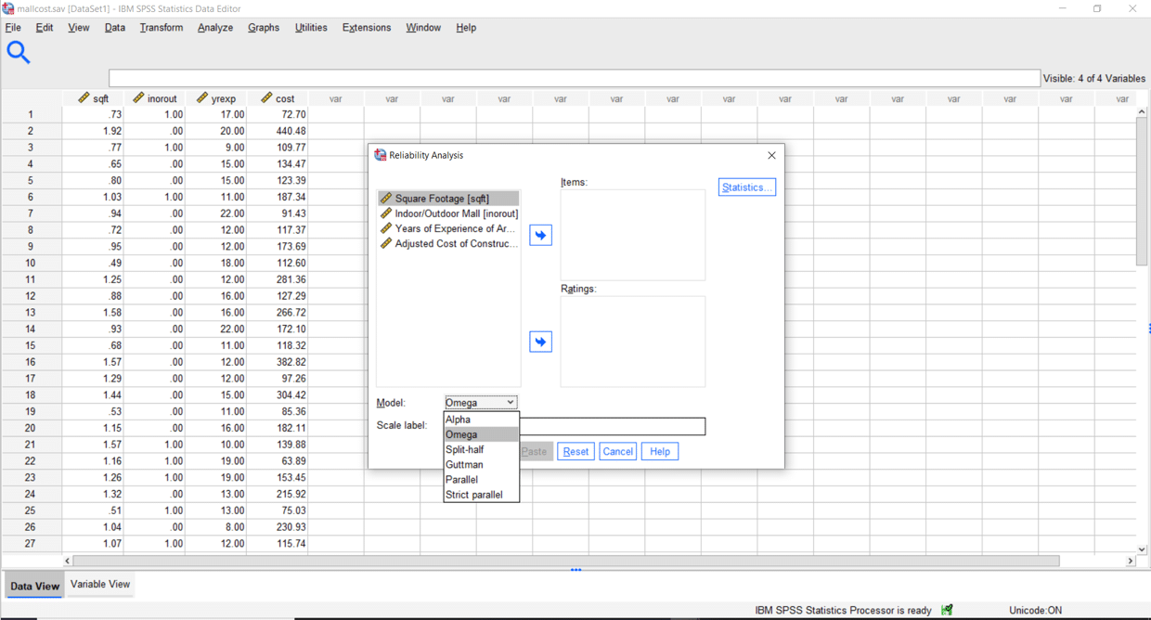Screen dimensions: 1151x620
Task: Open the Statistics dialog
Action: coord(746,187)
